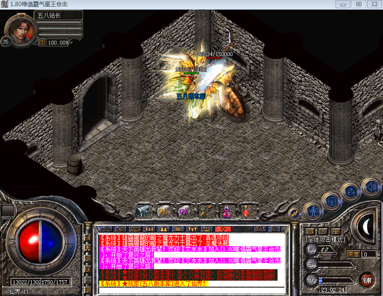Screen dimensions: 383x296
Task: Use the orange swirl scroll belt item
Action: pos(163,211)
